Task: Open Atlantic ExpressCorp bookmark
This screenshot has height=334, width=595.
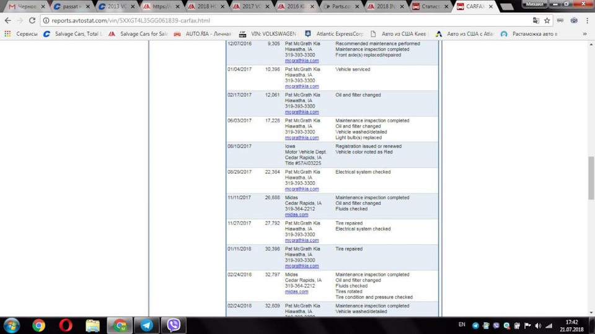Action: click(334, 33)
